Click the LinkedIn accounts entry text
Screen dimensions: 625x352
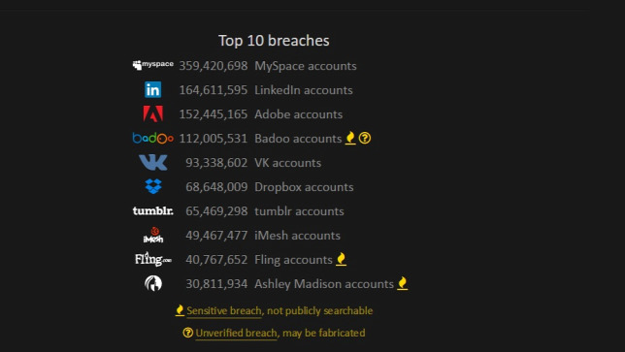coord(304,90)
